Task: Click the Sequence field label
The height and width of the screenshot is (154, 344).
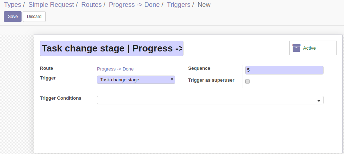Action: coord(199,68)
